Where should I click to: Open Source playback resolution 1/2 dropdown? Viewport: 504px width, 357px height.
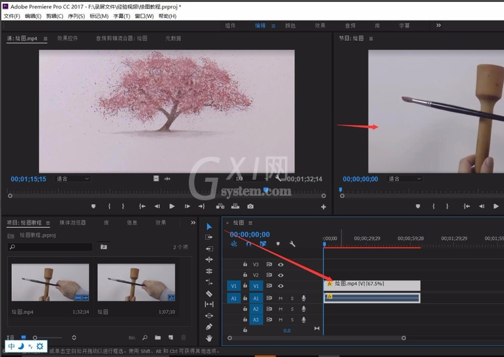[x=251, y=178]
